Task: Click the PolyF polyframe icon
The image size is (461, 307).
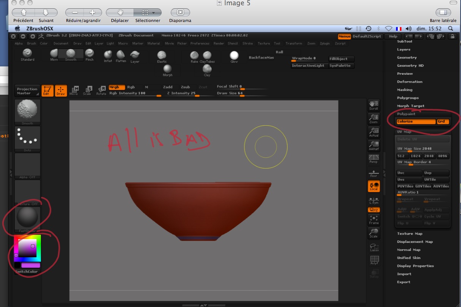Action: point(374,260)
